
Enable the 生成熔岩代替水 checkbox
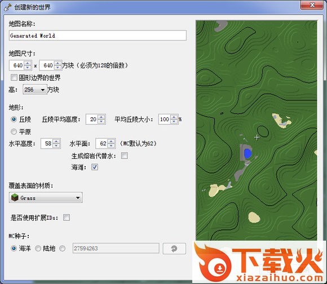[x=125, y=156]
